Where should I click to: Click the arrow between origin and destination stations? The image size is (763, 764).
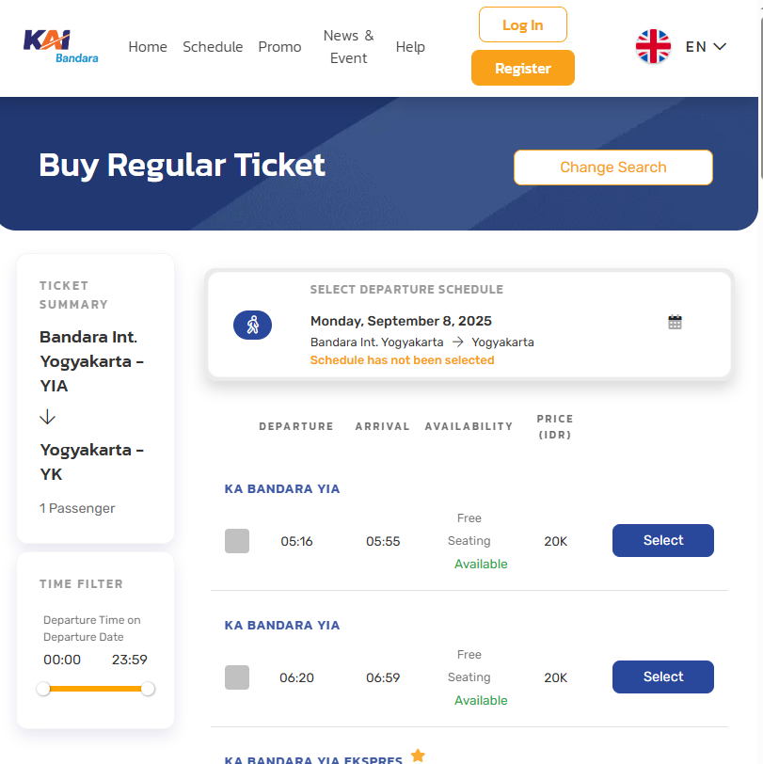457,342
